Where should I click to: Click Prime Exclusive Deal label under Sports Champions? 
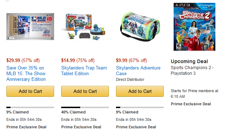pyautogui.click(x=191, y=104)
